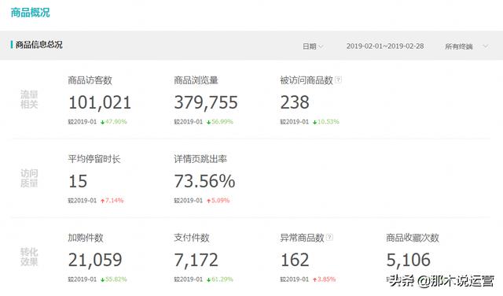
Task: Select the 支付件数 value 7,172
Action: tap(196, 260)
